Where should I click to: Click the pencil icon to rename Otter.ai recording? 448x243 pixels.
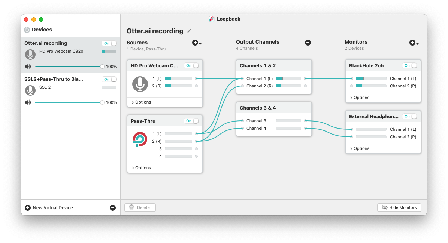189,31
